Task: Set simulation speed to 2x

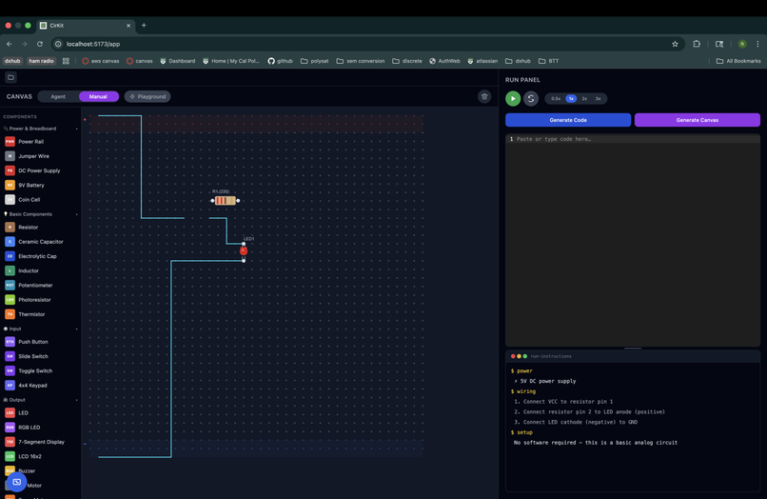Action: 584,99
